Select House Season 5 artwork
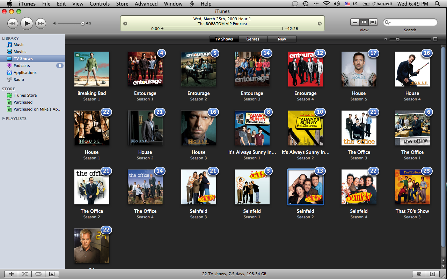Viewport: 447px width, 279px height. click(359, 69)
